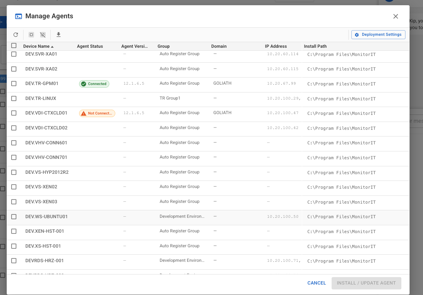Screen dimensions: 423x295
Task: Check the DEV.VS-HYP2012R2 row checkbox
Action: tap(14, 172)
